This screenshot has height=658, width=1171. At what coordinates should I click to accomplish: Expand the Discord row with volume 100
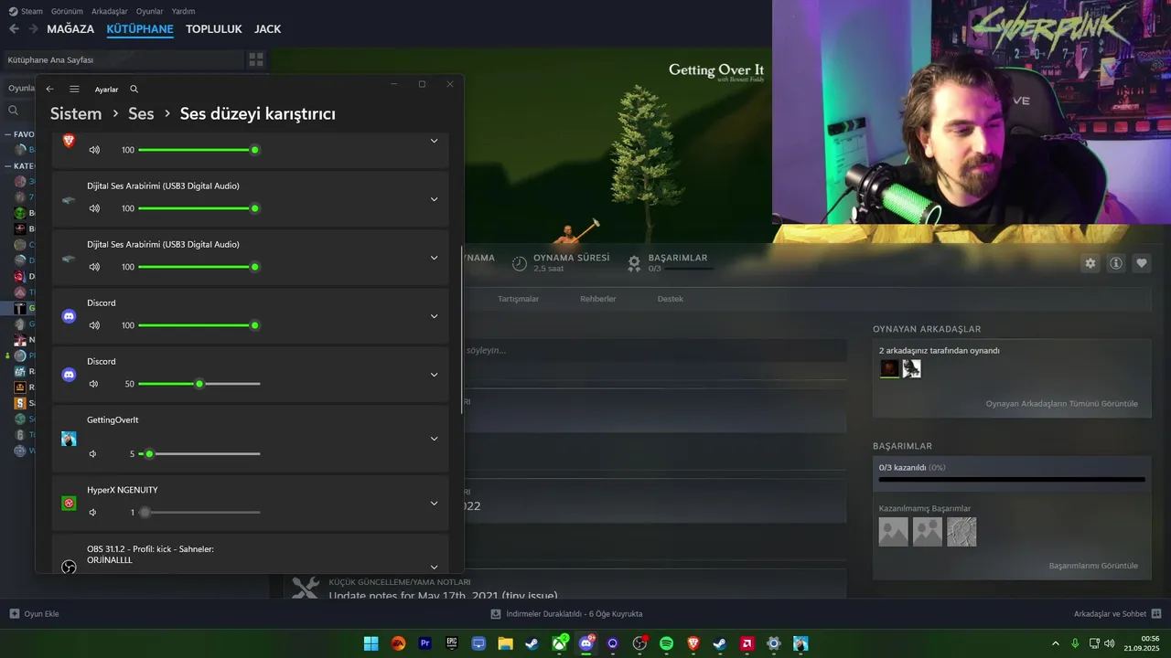(434, 316)
